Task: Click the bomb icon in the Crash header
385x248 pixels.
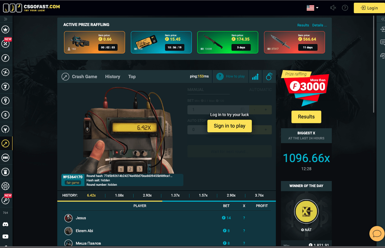Action: (269, 76)
